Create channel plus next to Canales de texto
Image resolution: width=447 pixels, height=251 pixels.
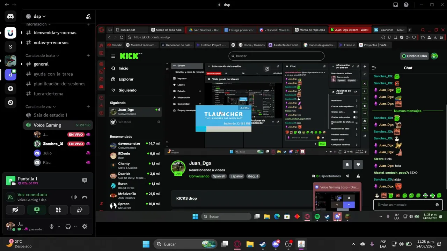[88, 55]
